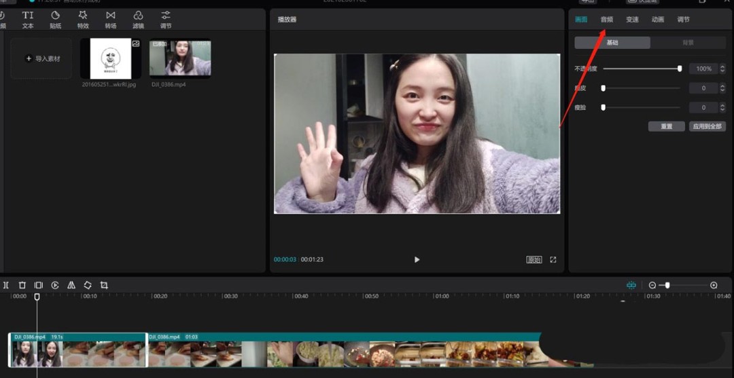Click the reverse playback icon in timeline toolbar
The width and height of the screenshot is (734, 378).
click(x=55, y=285)
